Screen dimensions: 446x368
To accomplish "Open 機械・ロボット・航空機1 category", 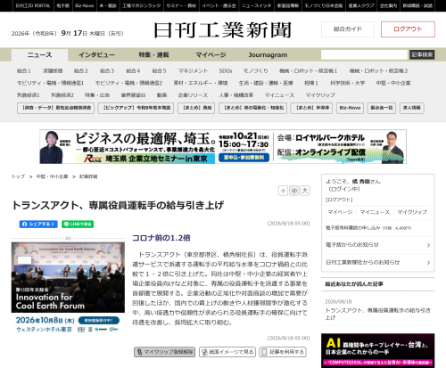I will [x=308, y=71].
